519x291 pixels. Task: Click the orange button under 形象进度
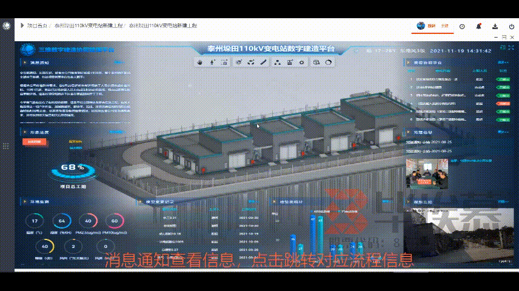point(33,142)
